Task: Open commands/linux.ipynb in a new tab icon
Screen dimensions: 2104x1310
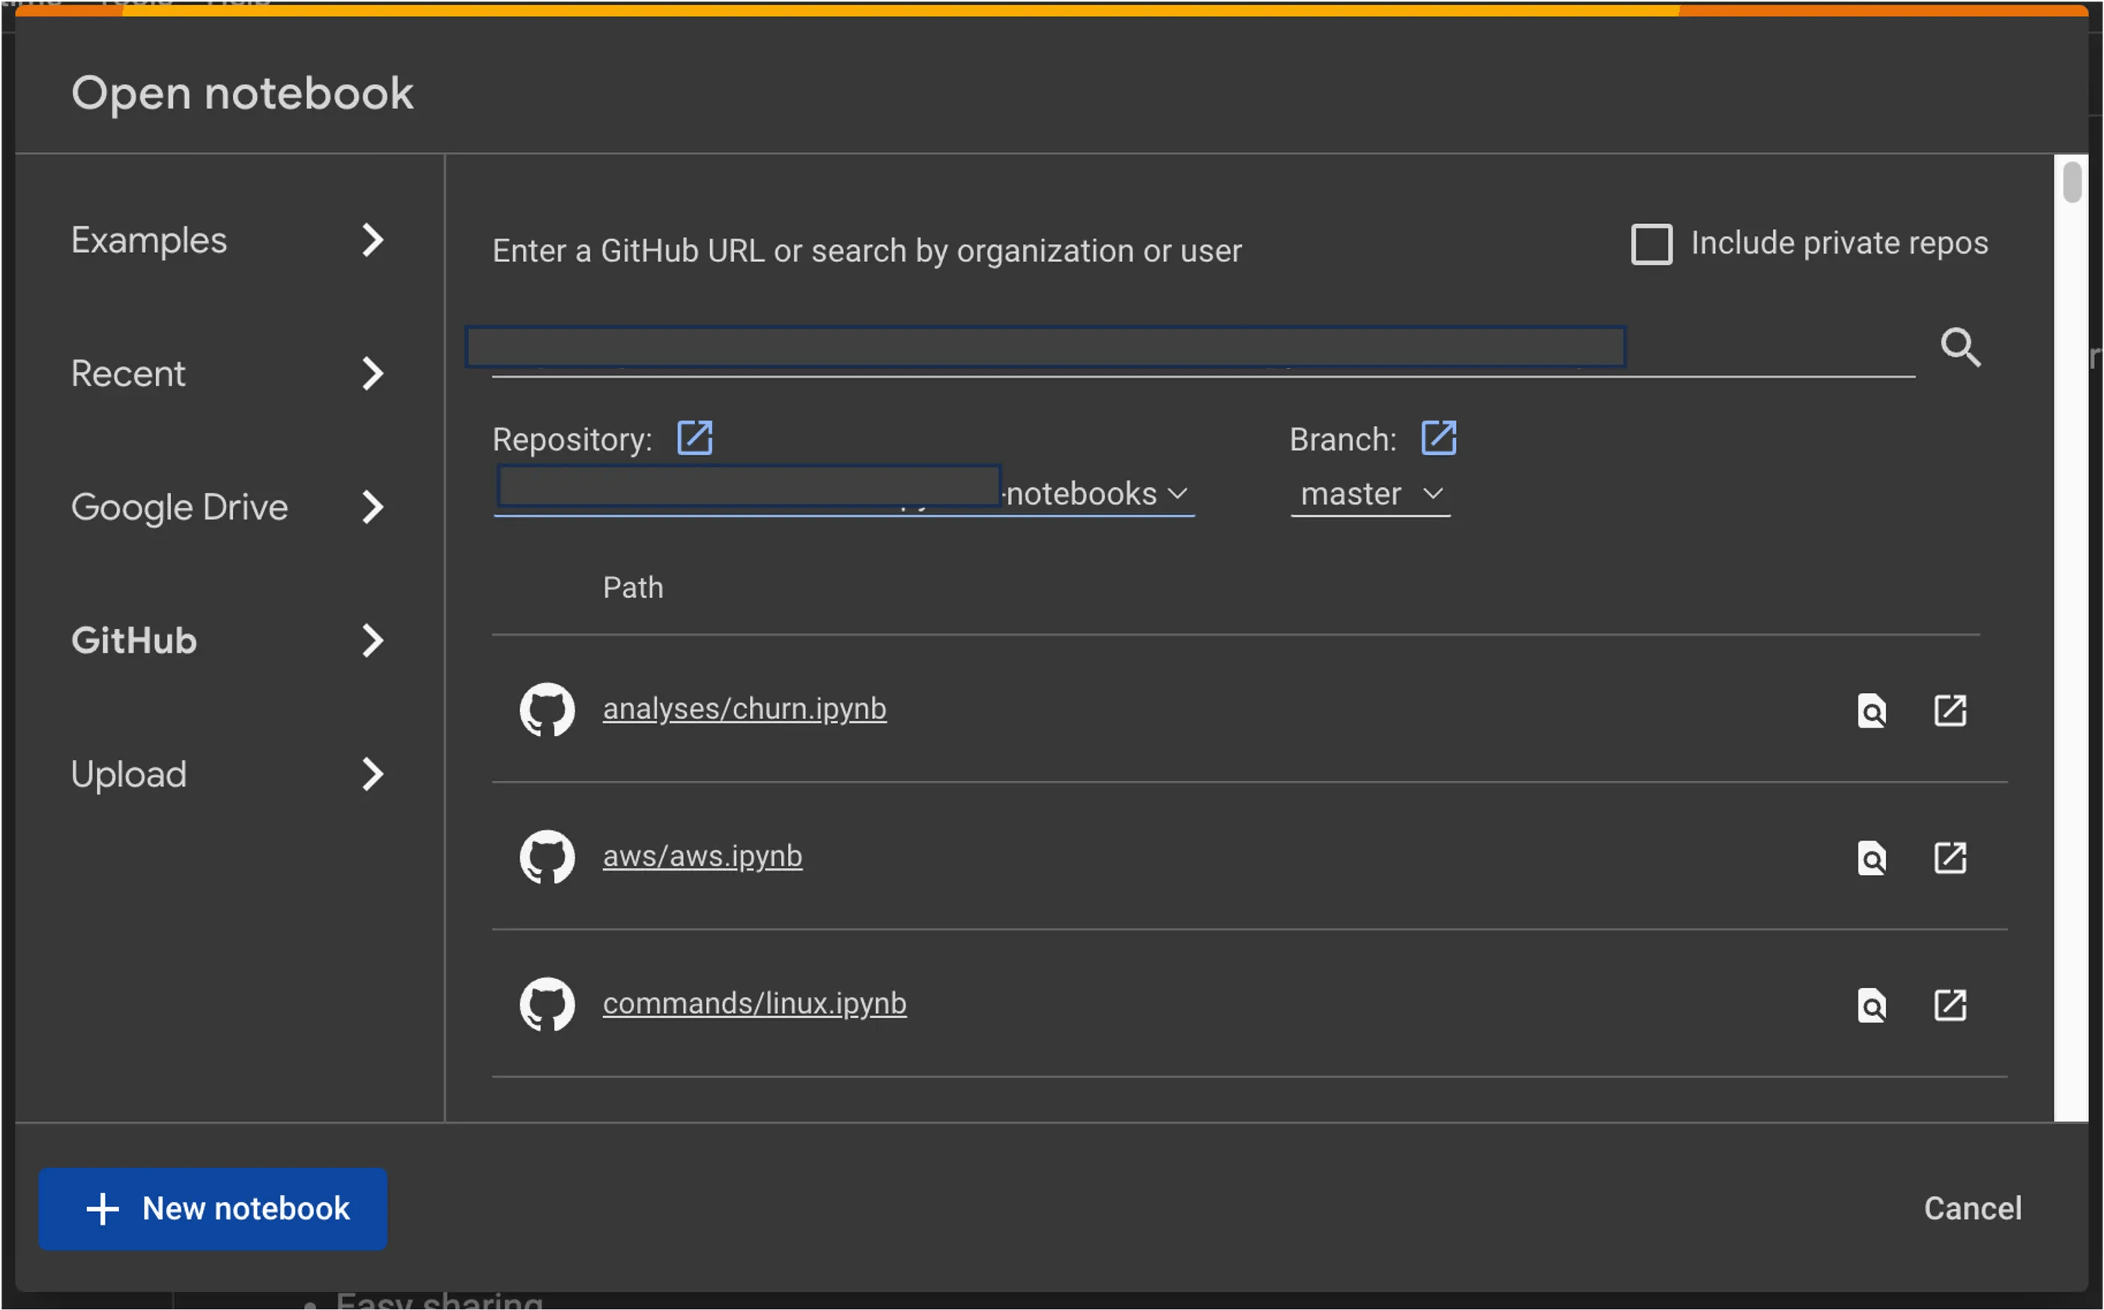Action: (1950, 1006)
